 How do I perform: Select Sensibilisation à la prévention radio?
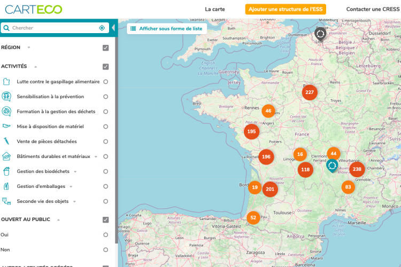pos(106,97)
